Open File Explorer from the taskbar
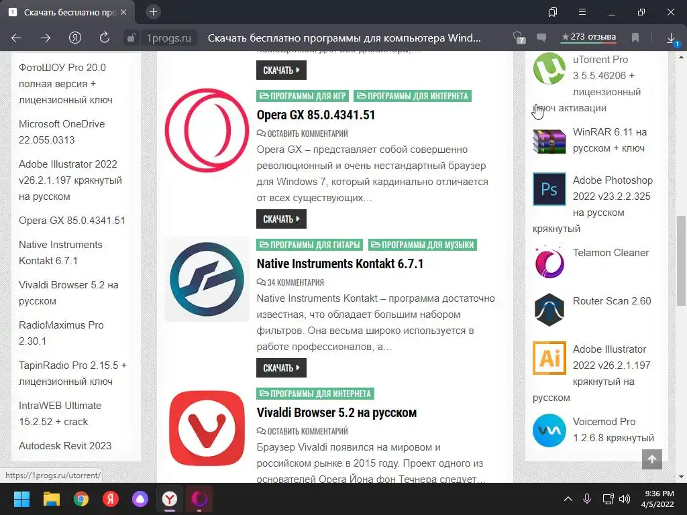This screenshot has height=515, width=687. [x=51, y=499]
